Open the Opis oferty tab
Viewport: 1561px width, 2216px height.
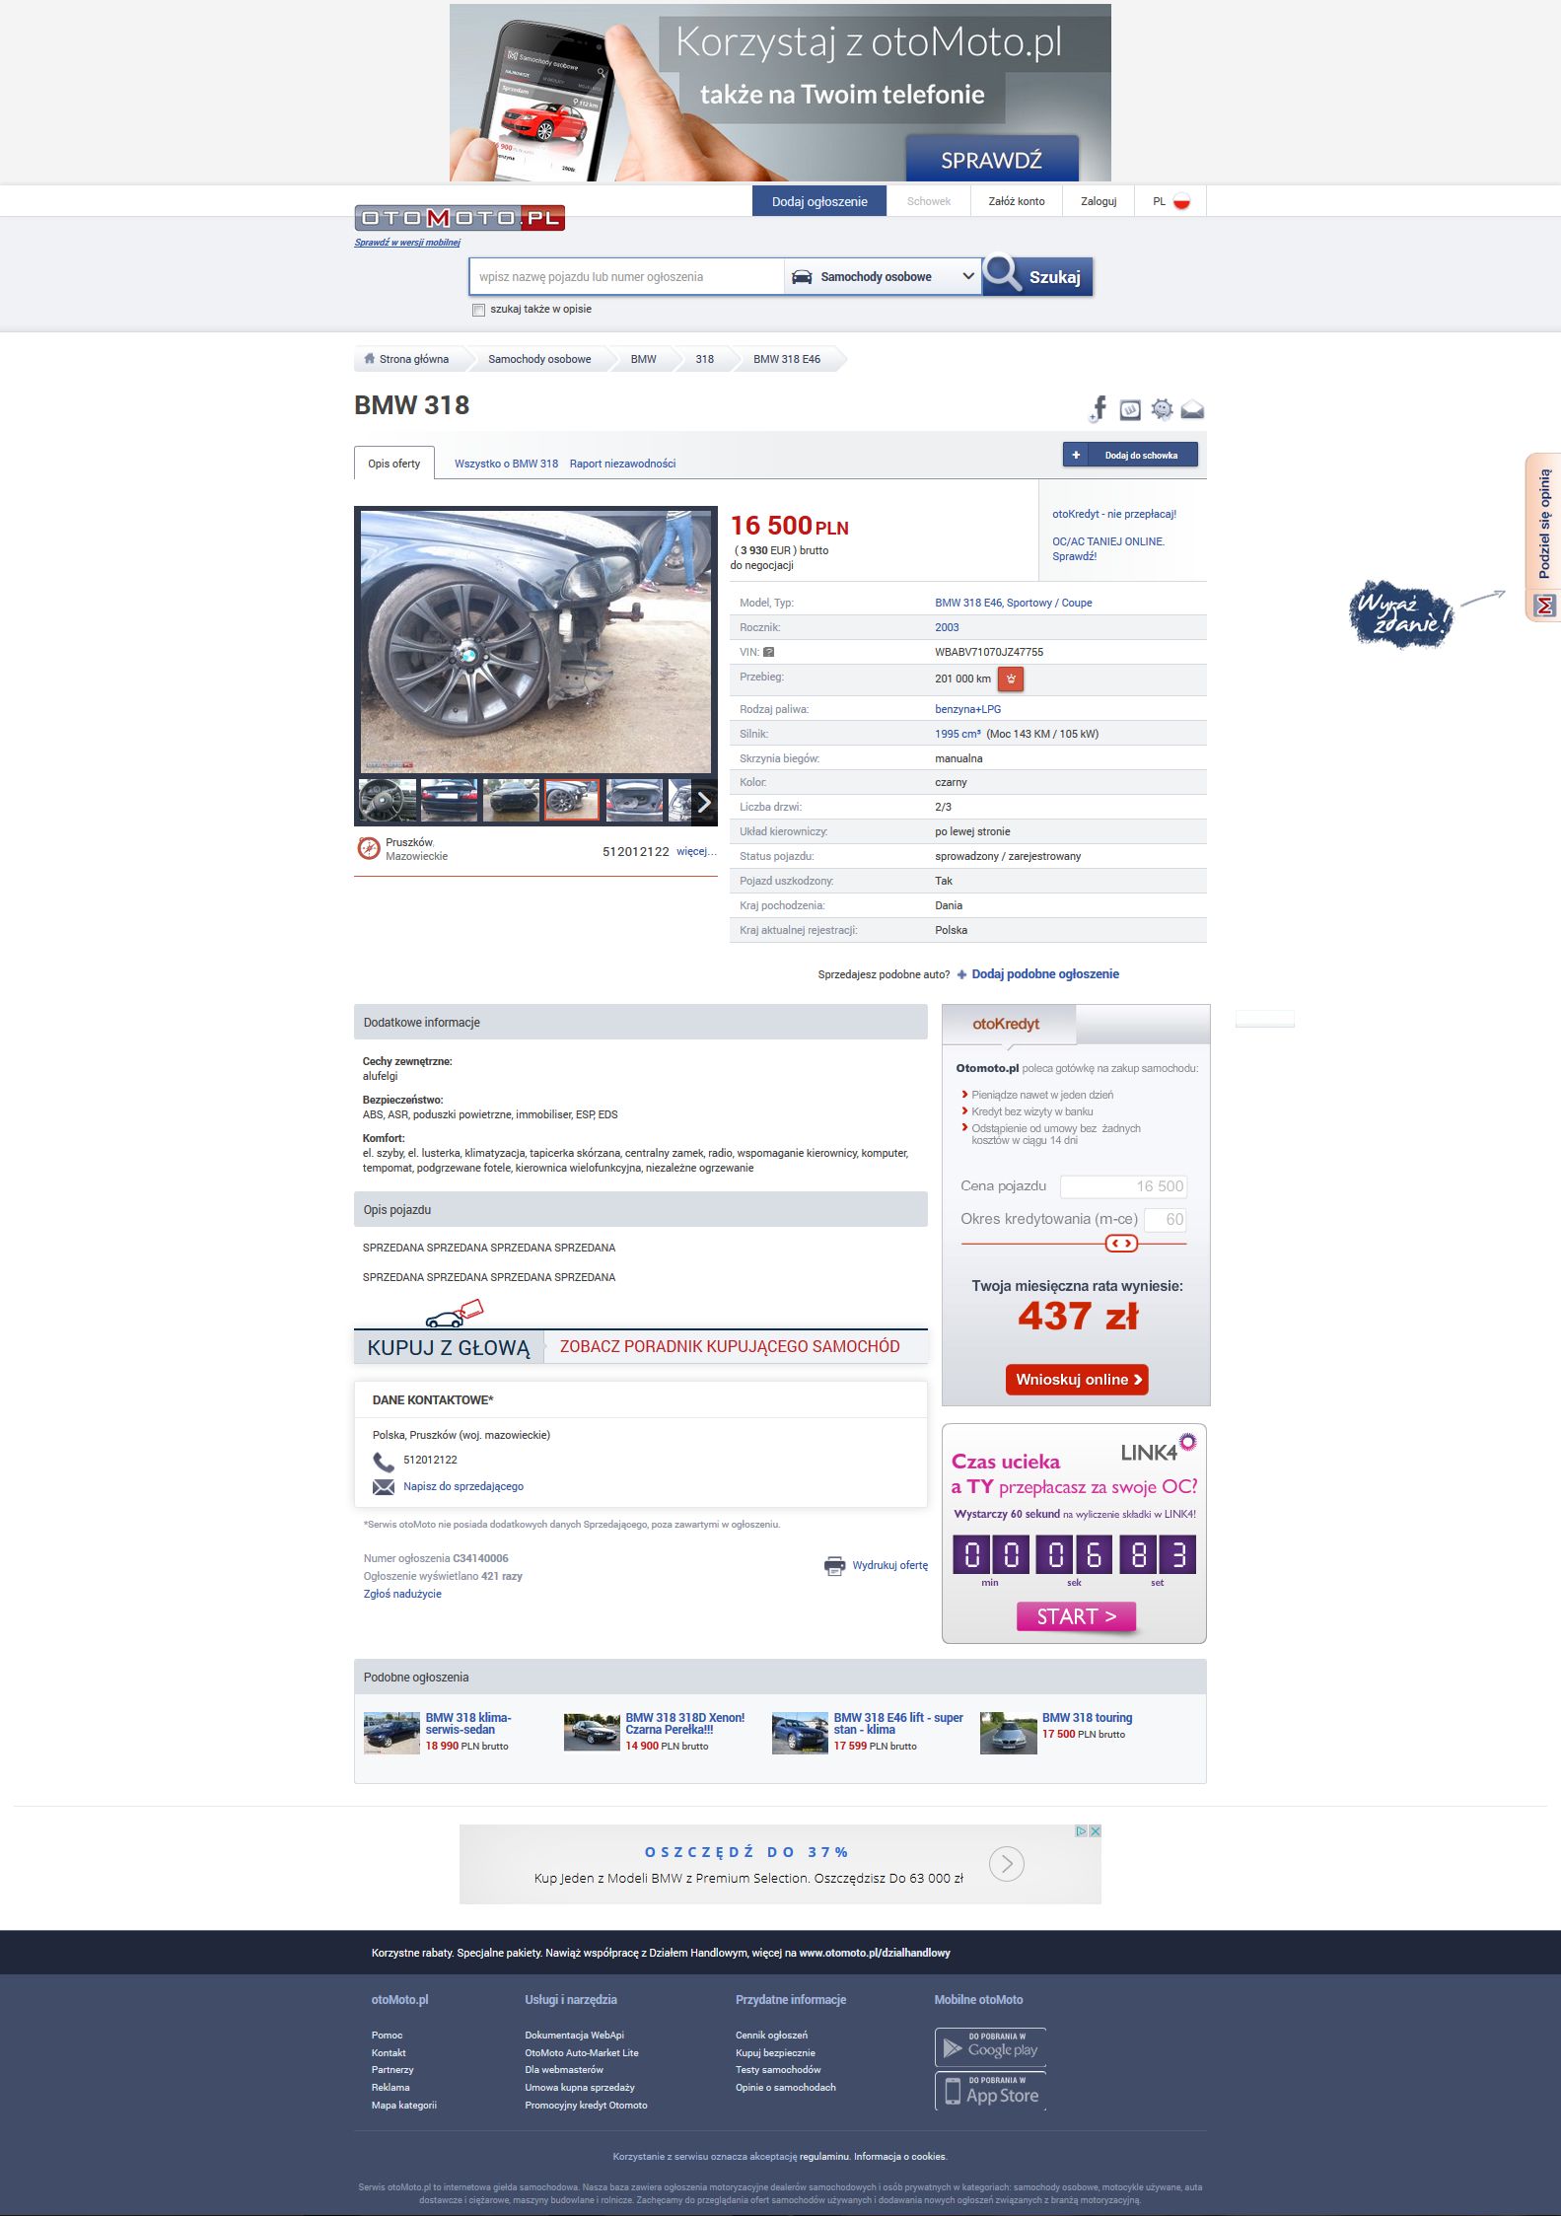394,464
